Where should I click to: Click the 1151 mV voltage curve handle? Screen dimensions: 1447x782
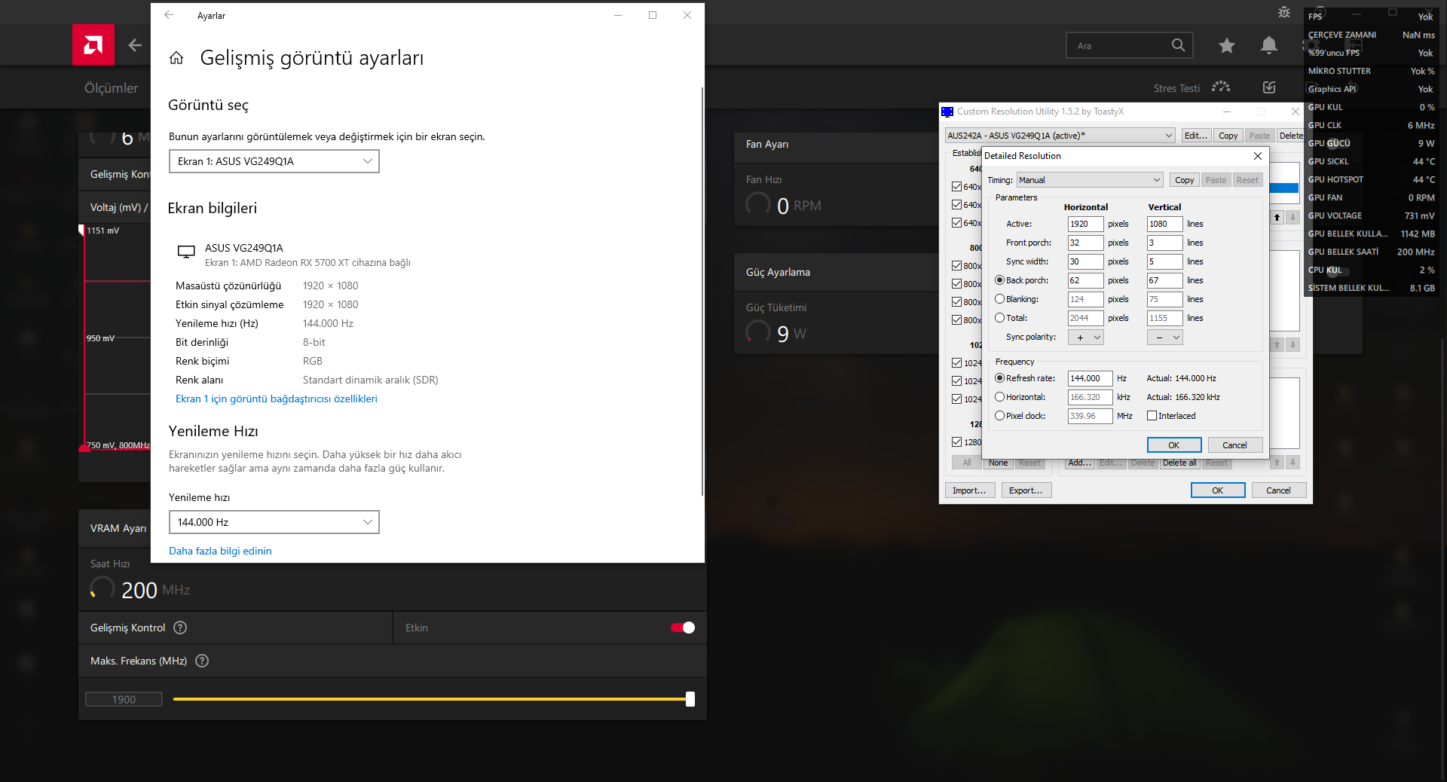point(81,230)
